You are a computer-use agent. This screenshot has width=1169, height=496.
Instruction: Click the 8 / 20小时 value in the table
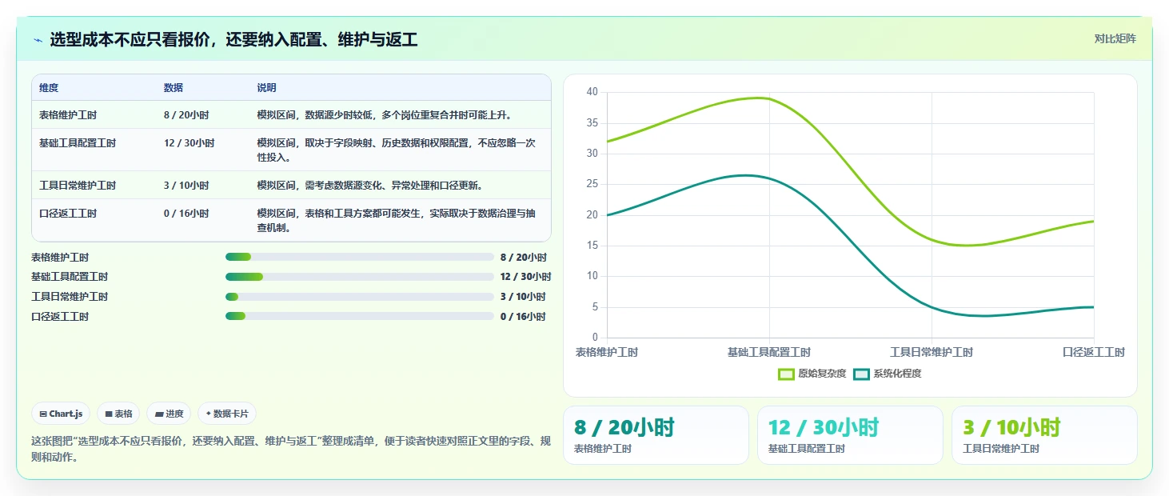click(x=186, y=115)
